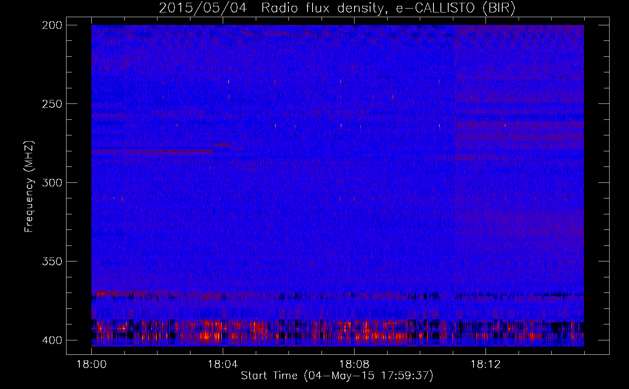Click the 'Start Time (04-May-15 17:59:37)' label
629x389 pixels.
pos(337,376)
